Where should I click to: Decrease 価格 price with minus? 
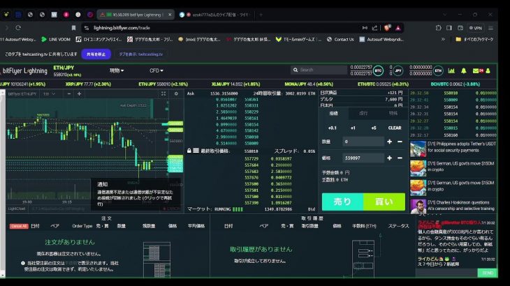(x=400, y=158)
